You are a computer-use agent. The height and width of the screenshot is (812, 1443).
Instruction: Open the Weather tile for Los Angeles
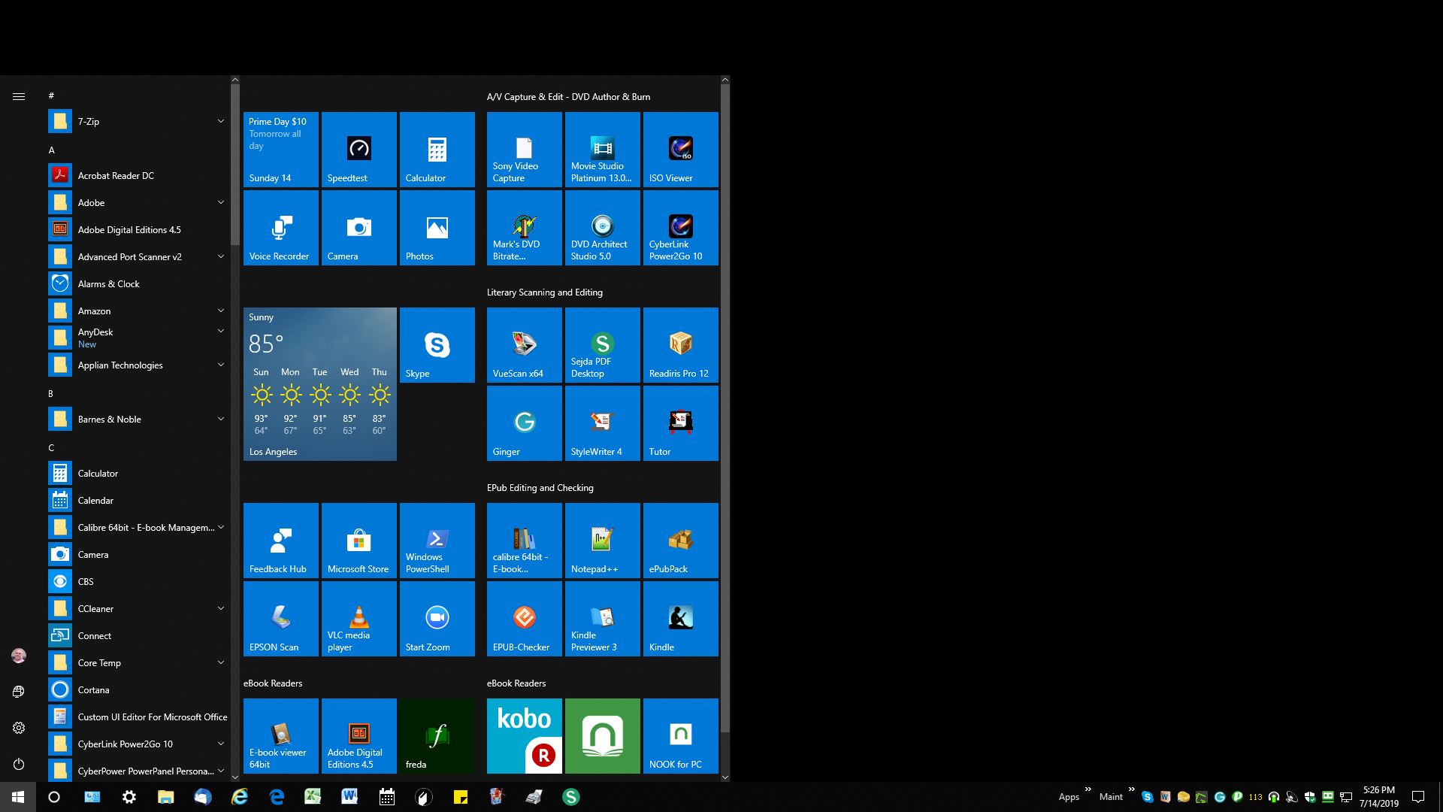[319, 384]
